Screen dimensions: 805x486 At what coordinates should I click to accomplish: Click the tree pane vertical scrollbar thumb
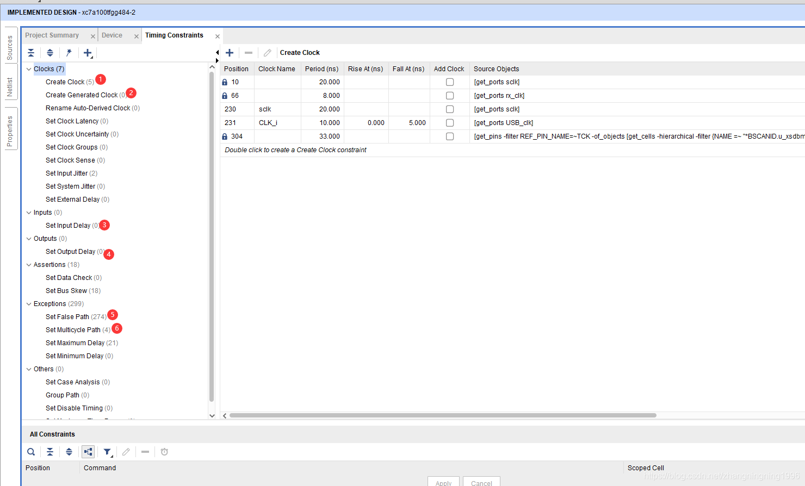click(212, 236)
